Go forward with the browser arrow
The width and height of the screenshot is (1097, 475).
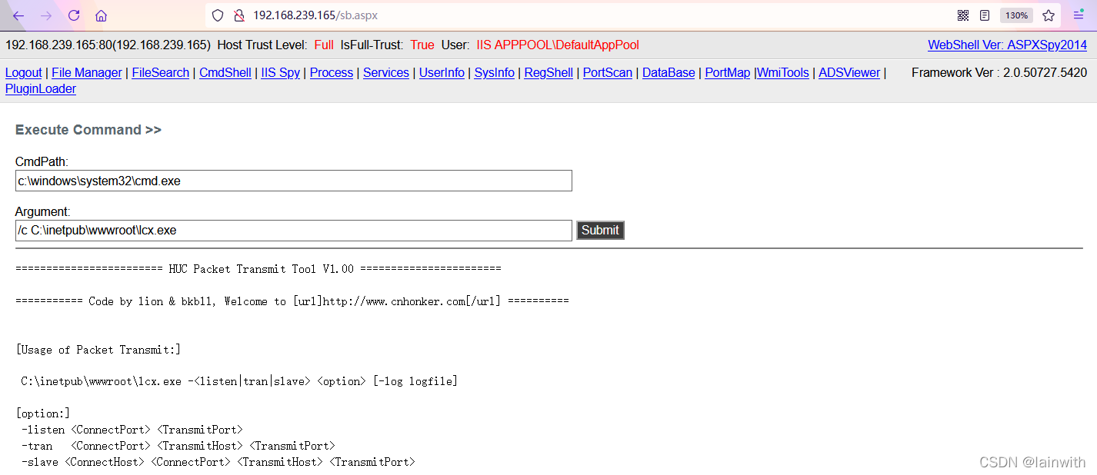[x=46, y=15]
